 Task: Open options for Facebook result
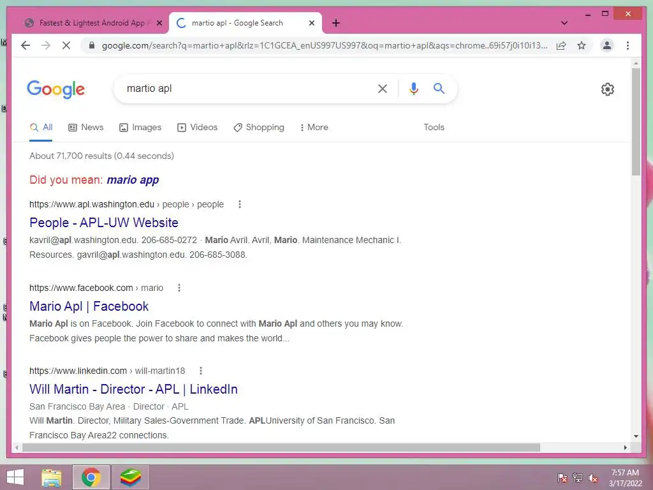[x=179, y=288]
